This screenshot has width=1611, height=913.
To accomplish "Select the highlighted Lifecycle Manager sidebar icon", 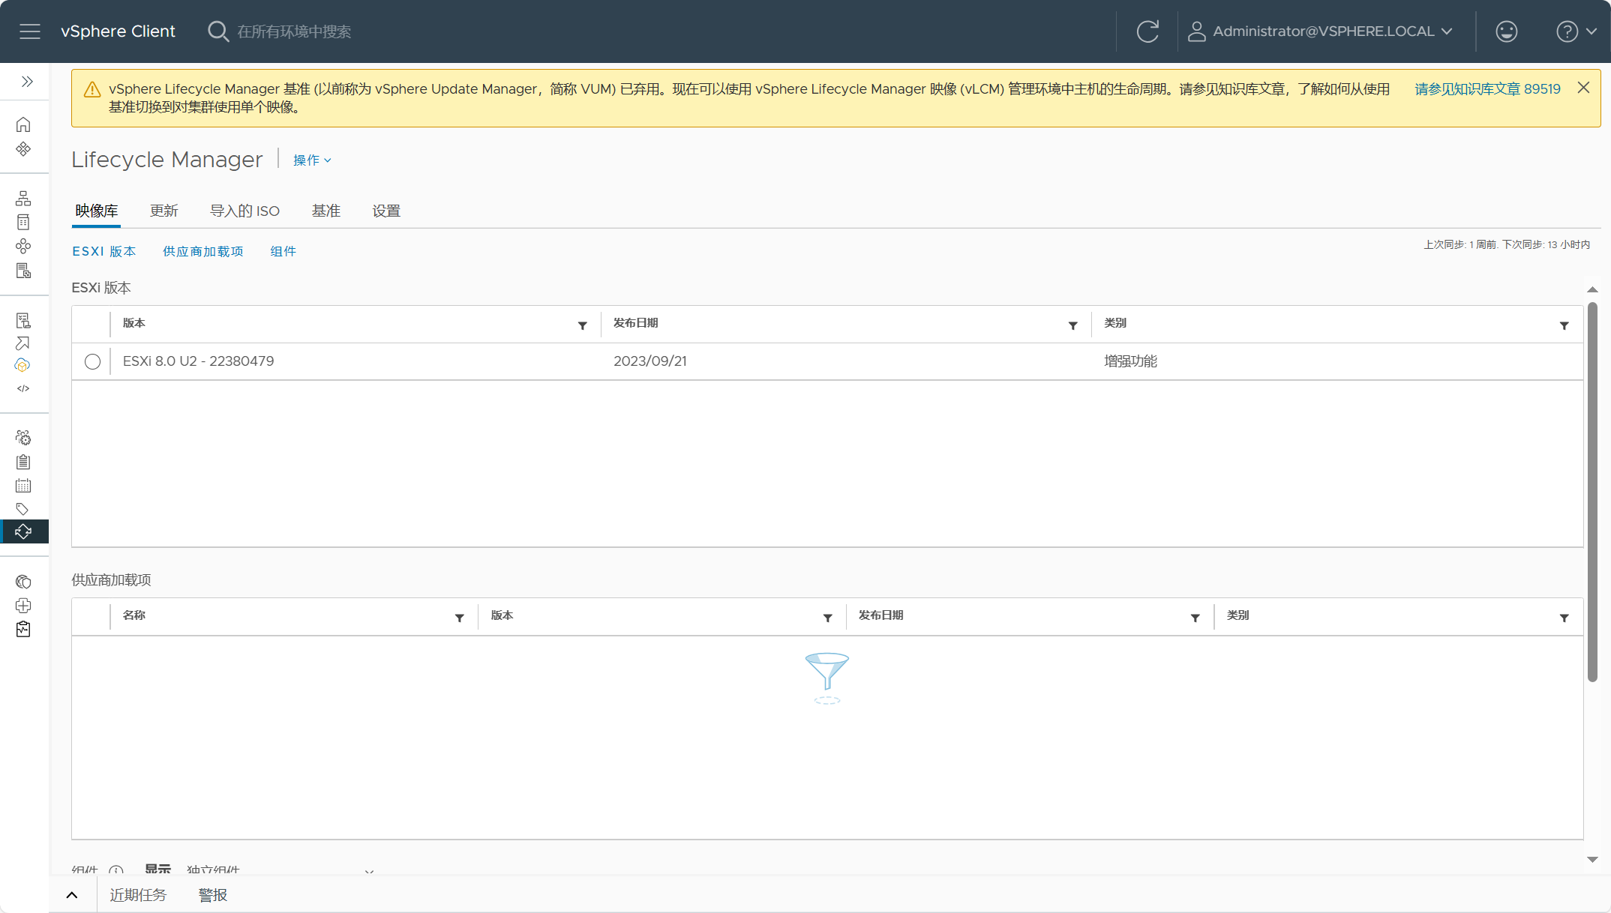I will (x=24, y=531).
